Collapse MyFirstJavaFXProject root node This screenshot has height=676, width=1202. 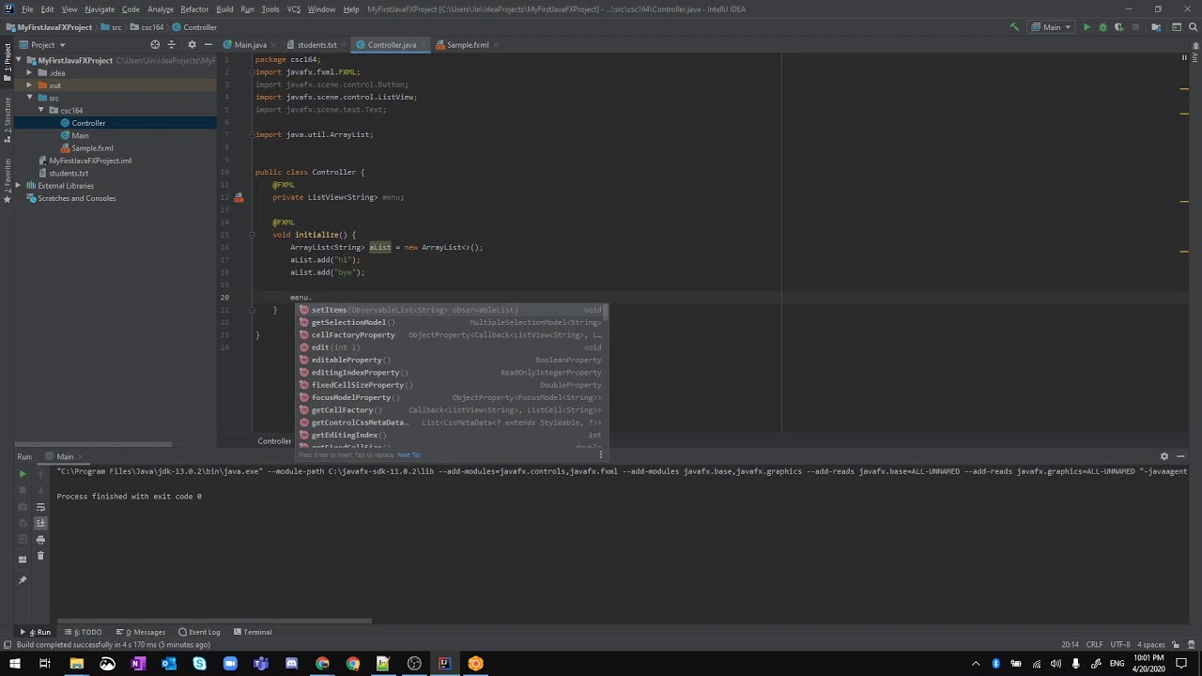(x=18, y=60)
